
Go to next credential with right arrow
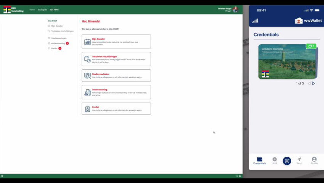(x=314, y=83)
